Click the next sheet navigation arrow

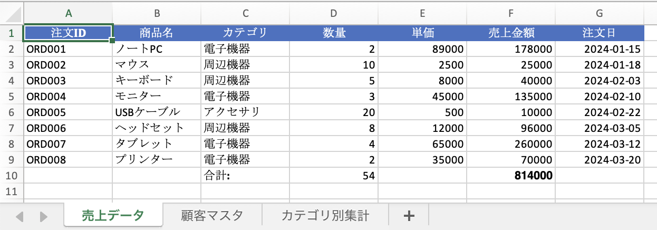point(44,216)
